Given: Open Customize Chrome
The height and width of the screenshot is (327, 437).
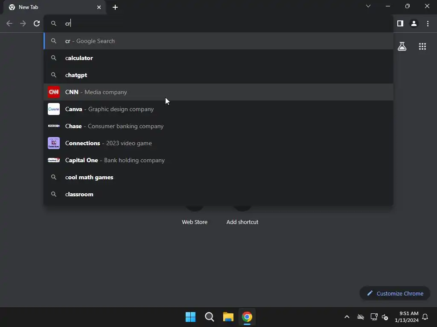Looking at the screenshot, I should [x=395, y=293].
